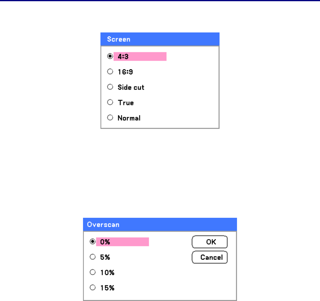Enable the True screen radio button
Image resolution: width=320 pixels, height=301 pixels.
tap(110, 102)
